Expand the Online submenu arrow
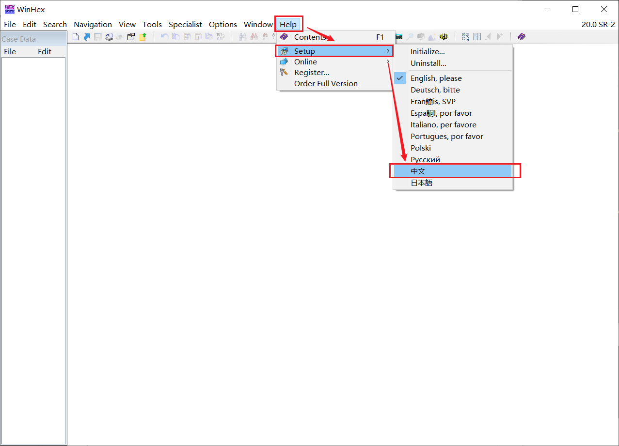Image resolution: width=619 pixels, height=446 pixels. [x=388, y=62]
